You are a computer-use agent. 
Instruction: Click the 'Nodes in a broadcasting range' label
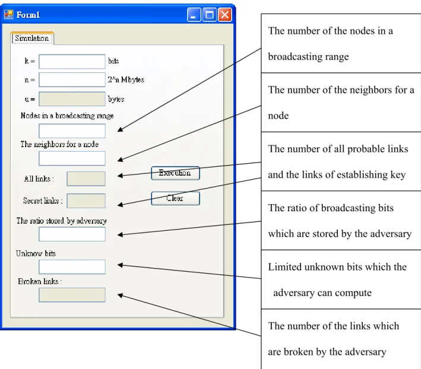click(67, 116)
